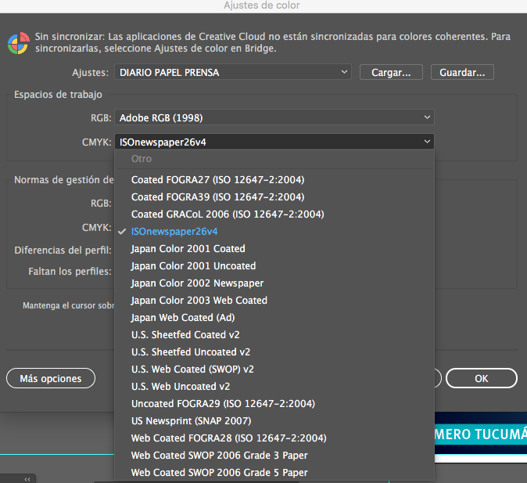Screen dimensions: 527x483
Task: Click the OK button
Action: pyautogui.click(x=482, y=378)
